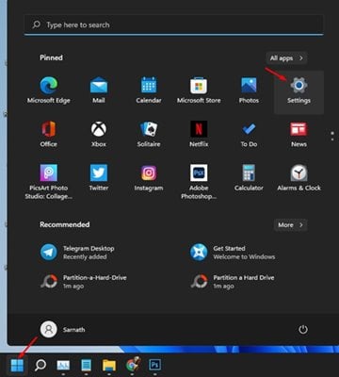Viewport: 339px width, 377px height.
Task: Launch the Twitter app
Action: click(x=99, y=178)
